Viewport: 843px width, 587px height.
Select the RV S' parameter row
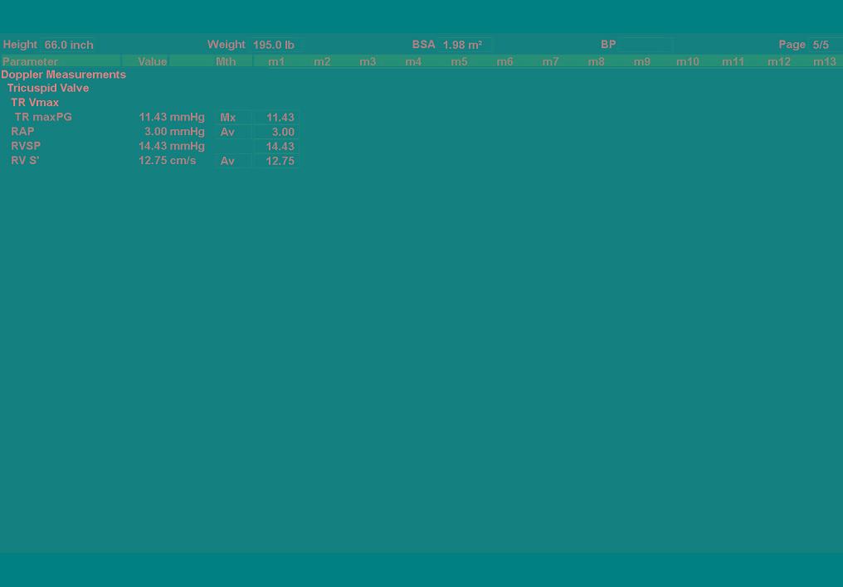click(x=25, y=161)
